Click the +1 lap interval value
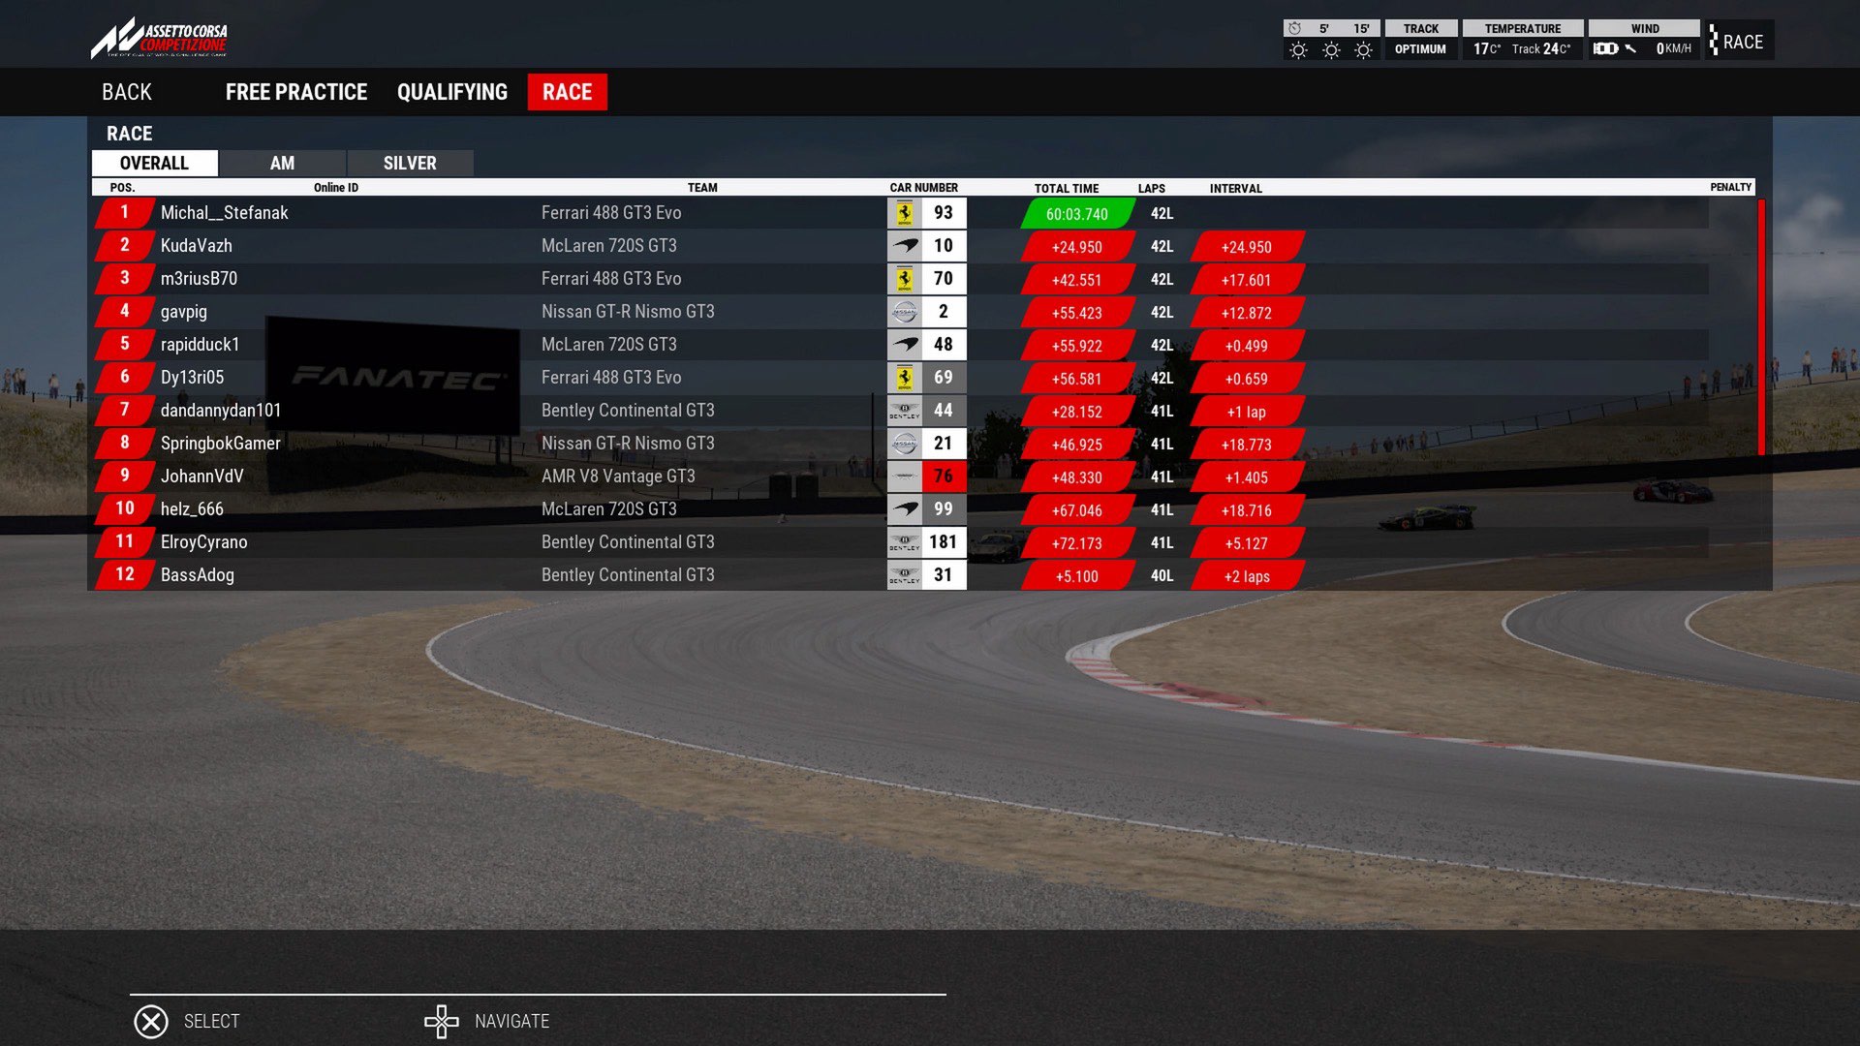The width and height of the screenshot is (1860, 1046). (1246, 412)
